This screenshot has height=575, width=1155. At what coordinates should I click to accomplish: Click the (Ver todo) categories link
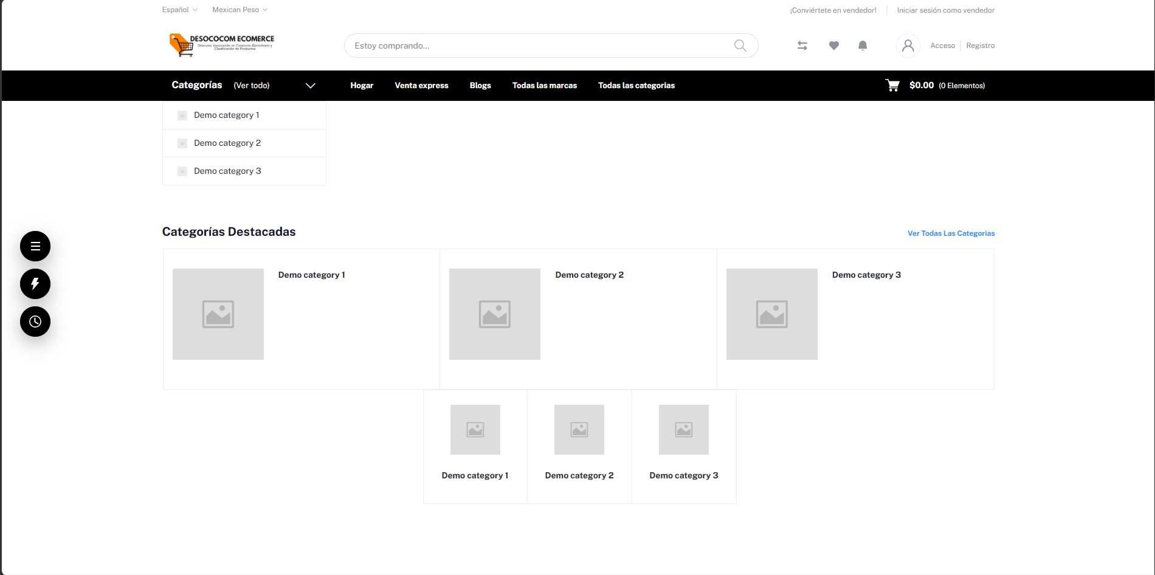click(x=252, y=86)
